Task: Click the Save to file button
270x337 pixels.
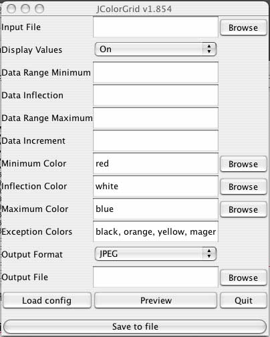Action: 135,326
